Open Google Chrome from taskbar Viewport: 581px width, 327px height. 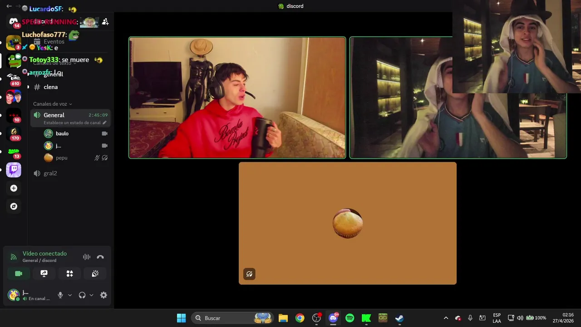[x=300, y=318]
